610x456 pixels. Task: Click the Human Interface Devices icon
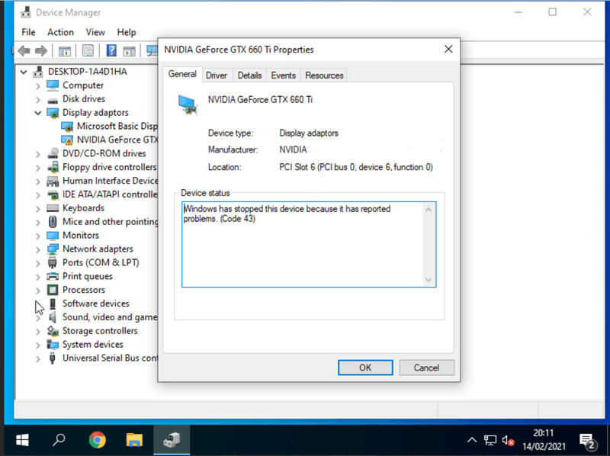53,181
